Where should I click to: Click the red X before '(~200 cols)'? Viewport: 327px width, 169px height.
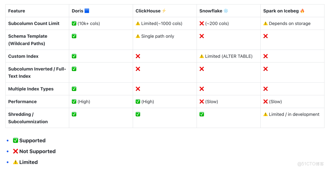(x=202, y=23)
